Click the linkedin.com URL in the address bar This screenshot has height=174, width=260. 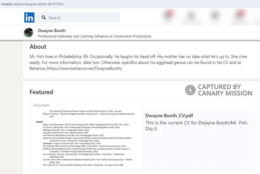pos(32,4)
